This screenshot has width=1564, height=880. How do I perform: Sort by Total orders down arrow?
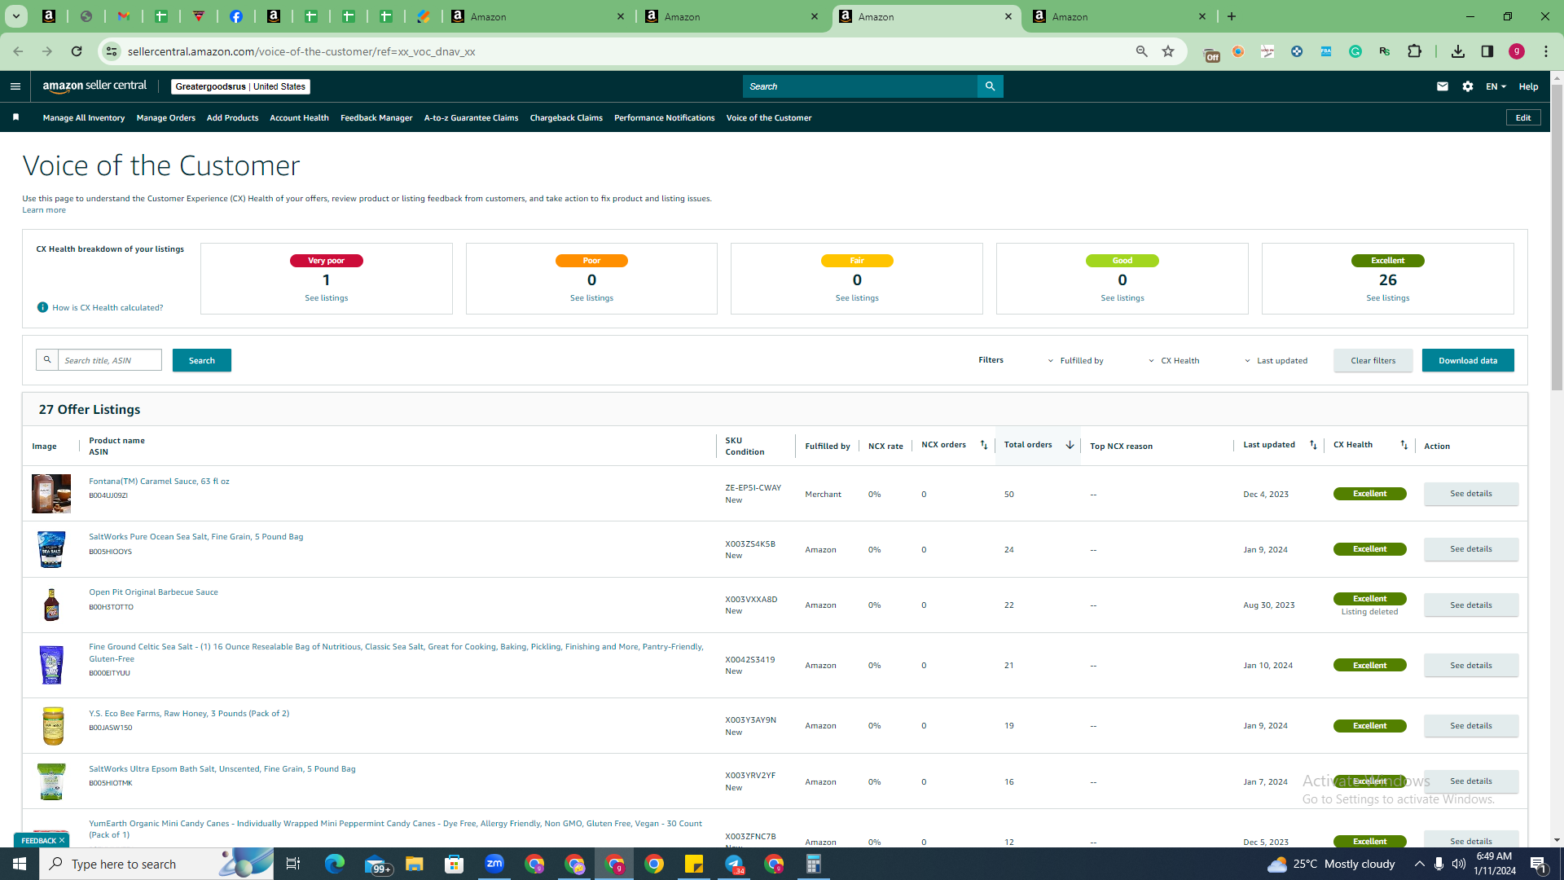coord(1070,445)
